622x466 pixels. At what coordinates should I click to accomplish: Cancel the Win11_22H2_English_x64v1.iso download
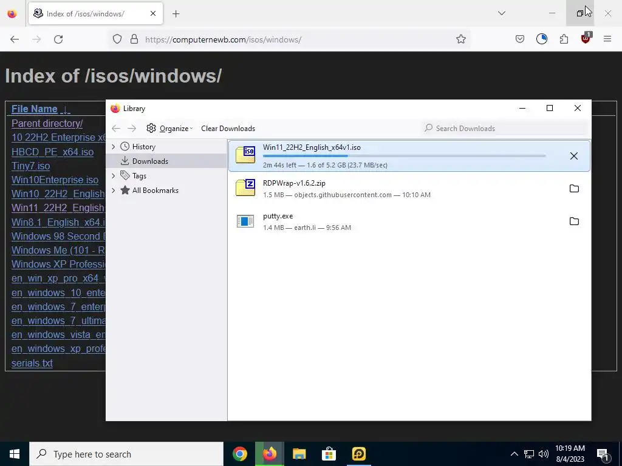coord(573,156)
